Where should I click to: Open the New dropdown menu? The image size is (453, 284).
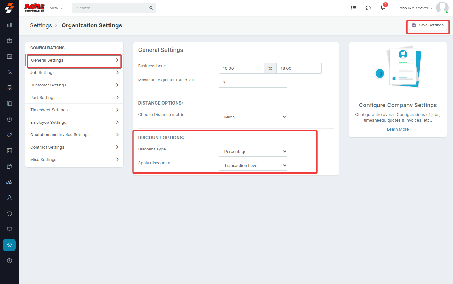click(56, 8)
